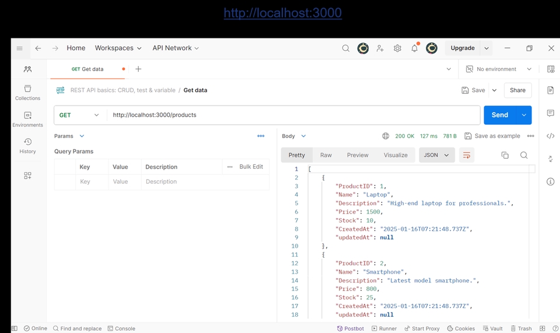Change the JSON format dropdown
560x333 pixels.
point(436,155)
